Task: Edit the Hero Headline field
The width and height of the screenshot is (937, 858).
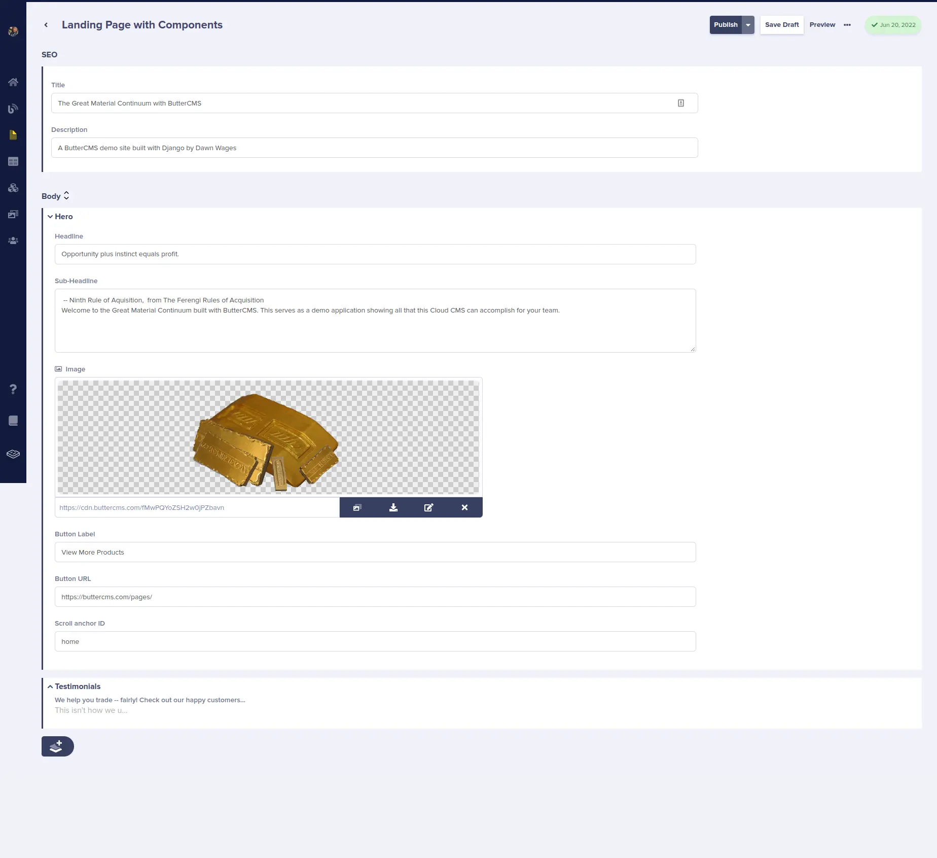Action: (x=375, y=254)
